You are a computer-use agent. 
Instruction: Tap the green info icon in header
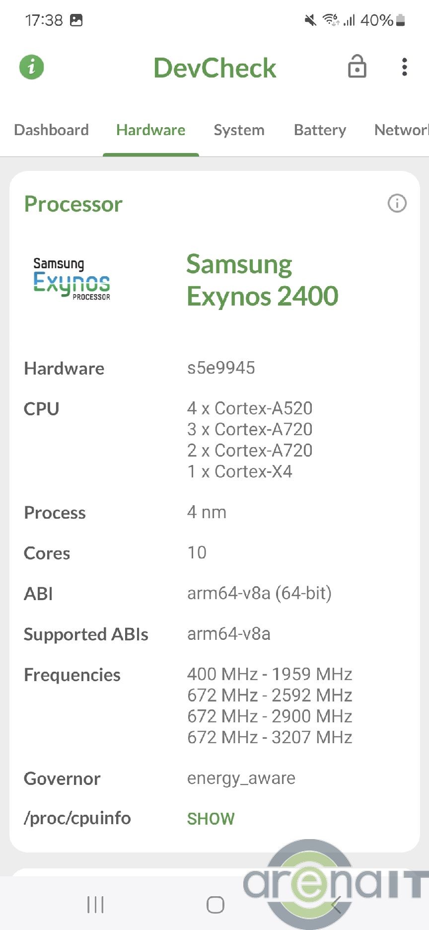(32, 67)
